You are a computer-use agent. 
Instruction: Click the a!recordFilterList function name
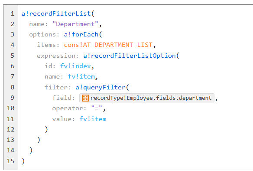pyautogui.click(x=56, y=13)
